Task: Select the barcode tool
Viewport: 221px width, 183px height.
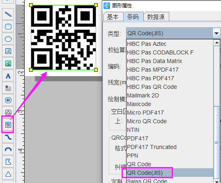Action: [8, 100]
